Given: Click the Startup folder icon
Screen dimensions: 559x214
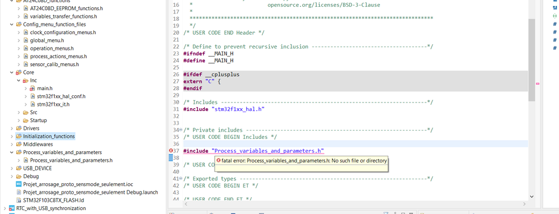Looking at the screenshot, I should point(26,120).
